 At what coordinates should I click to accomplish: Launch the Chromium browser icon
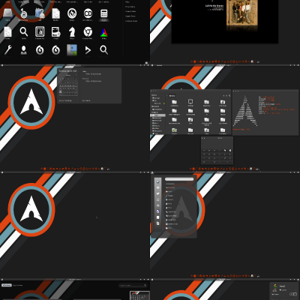(x=88, y=31)
